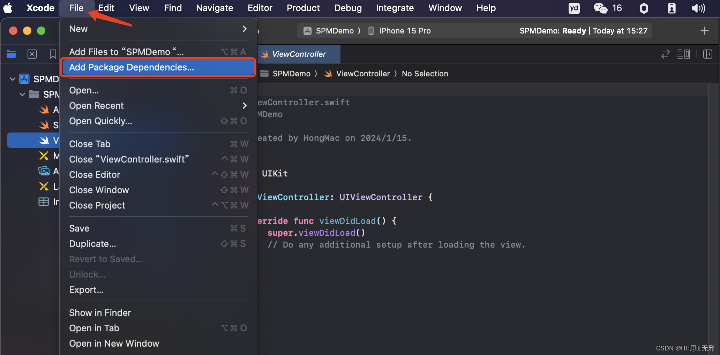The height and width of the screenshot is (355, 720).
Task: Open the Xcode application menu
Action: tap(40, 8)
